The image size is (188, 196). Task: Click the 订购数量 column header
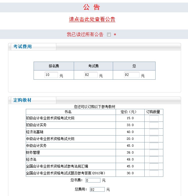pyautogui.click(x=153, y=112)
